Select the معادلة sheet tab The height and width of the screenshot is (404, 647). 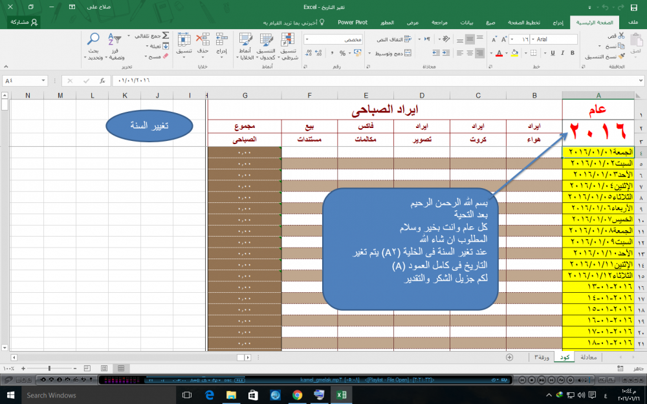pyautogui.click(x=588, y=357)
